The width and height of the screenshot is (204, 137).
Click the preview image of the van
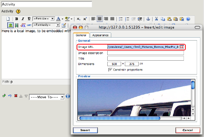tap(134, 98)
